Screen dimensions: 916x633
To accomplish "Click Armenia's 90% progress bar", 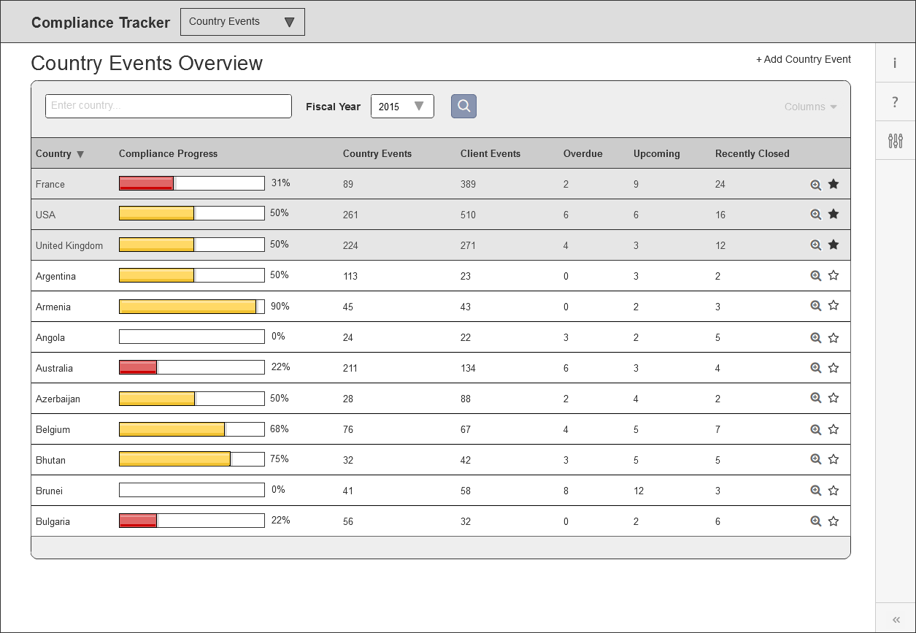I will (192, 307).
